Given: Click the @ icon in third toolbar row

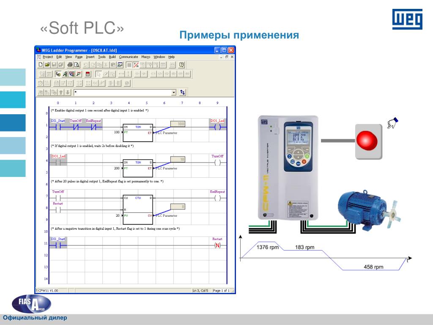Looking at the screenshot, I should click(127, 83).
